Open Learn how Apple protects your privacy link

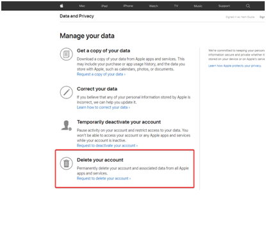[235, 66]
